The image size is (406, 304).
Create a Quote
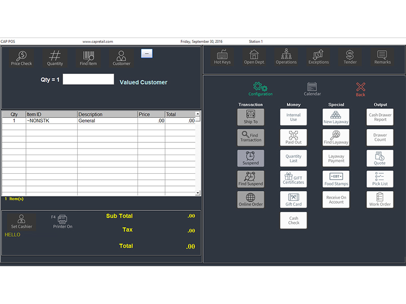pyautogui.click(x=380, y=158)
